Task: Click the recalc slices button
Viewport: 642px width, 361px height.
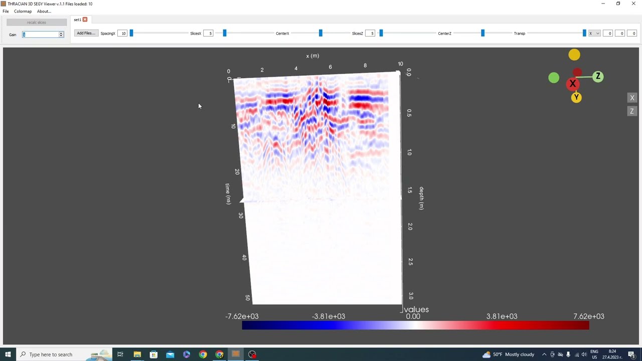Action: [x=37, y=23]
